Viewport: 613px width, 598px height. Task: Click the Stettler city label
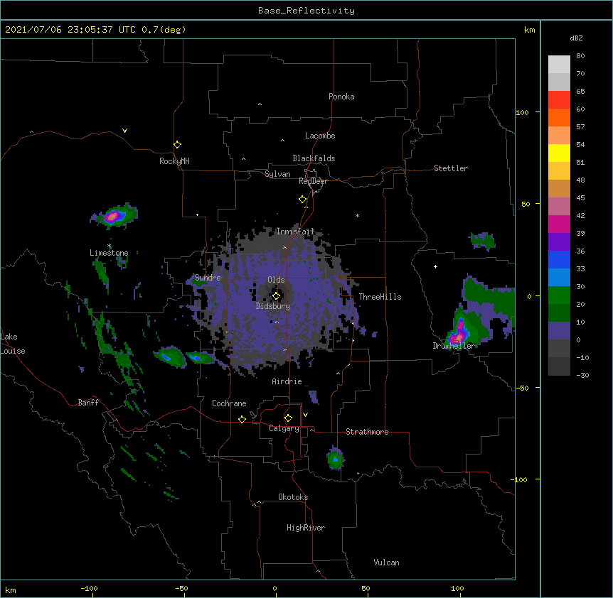tap(451, 168)
